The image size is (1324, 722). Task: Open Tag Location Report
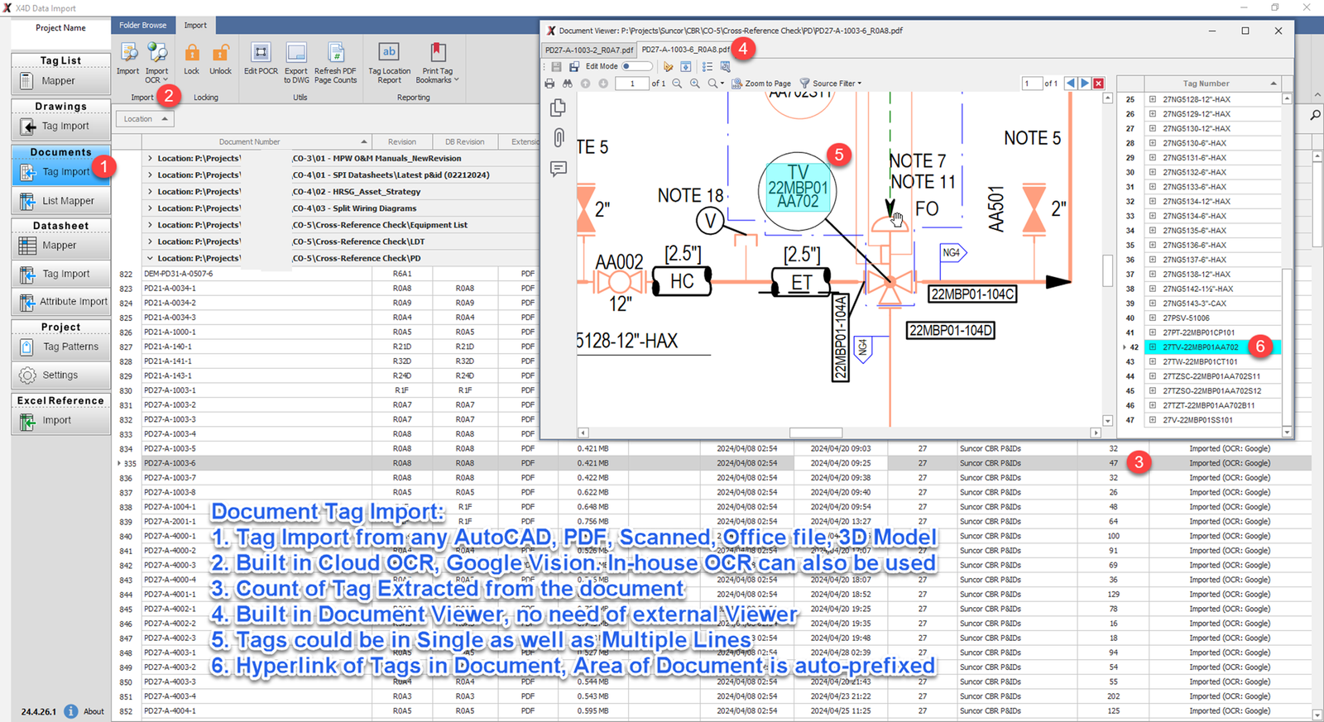389,63
